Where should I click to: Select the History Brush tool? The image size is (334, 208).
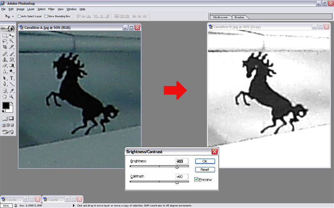12,59
